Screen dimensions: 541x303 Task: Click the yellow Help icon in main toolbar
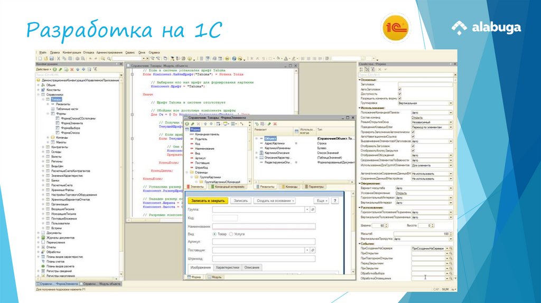coord(190,59)
